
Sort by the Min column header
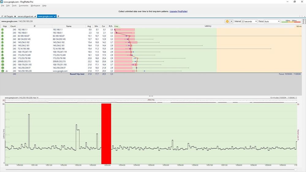point(96,26)
